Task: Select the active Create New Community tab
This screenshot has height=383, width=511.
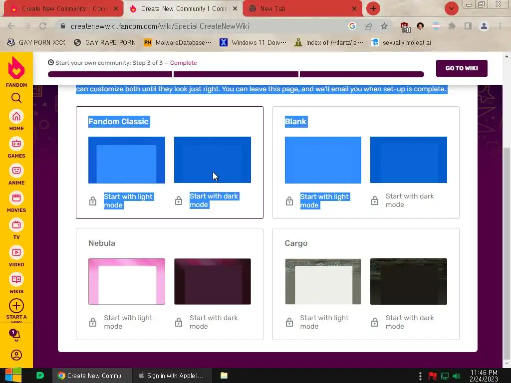Action: point(183,9)
